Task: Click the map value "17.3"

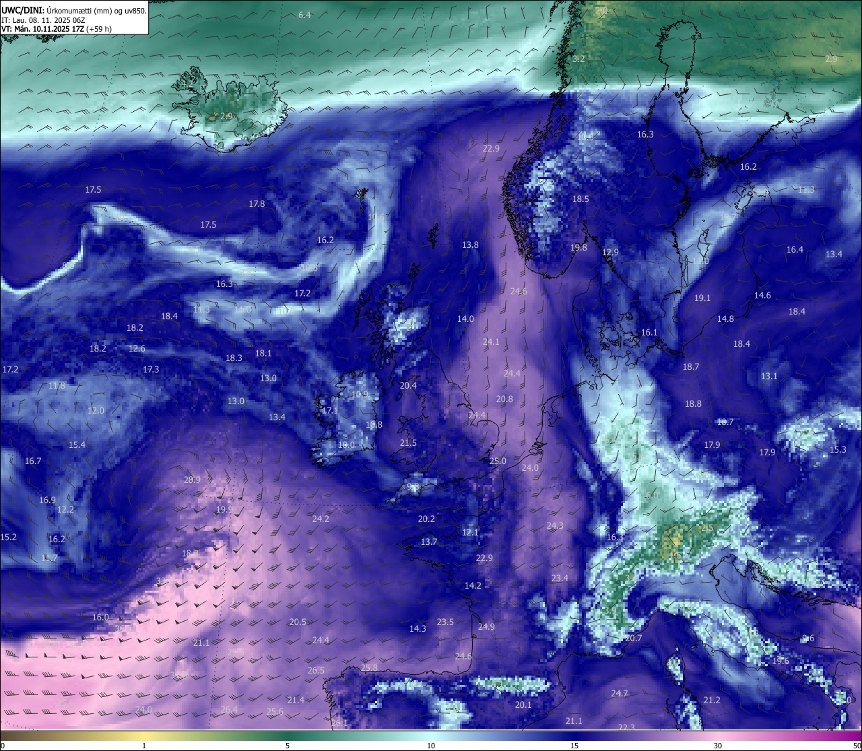Action: click(151, 369)
